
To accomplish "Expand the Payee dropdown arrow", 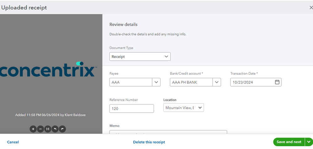I will click(156, 82).
